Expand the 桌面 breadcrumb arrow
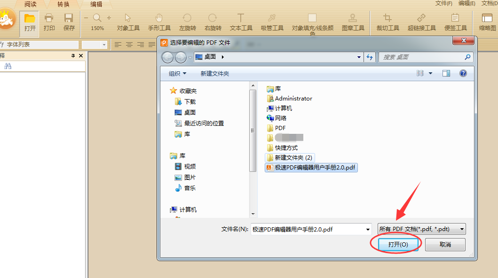 pos(222,57)
